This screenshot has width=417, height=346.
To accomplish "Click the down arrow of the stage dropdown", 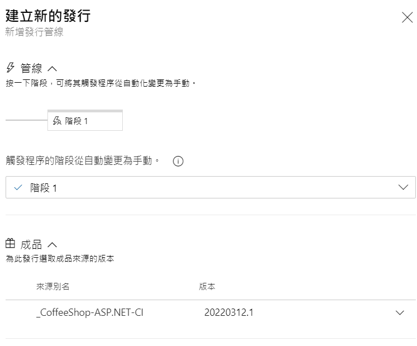I will pyautogui.click(x=404, y=188).
